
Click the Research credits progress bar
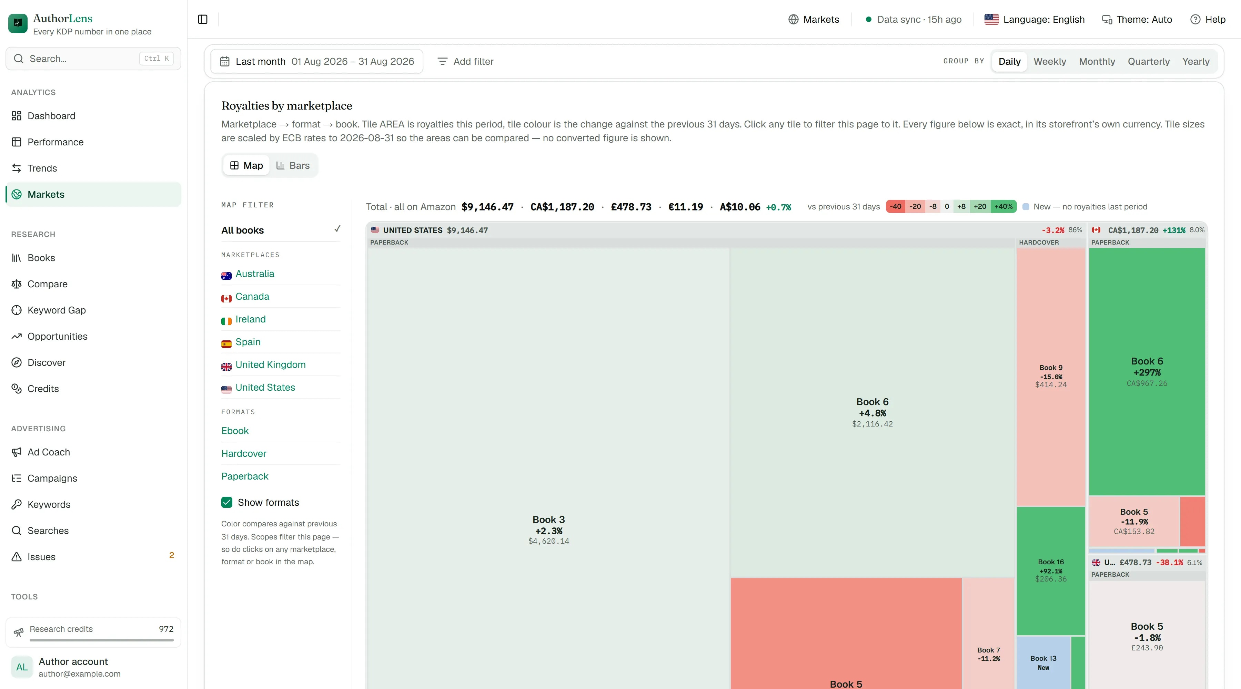pos(102,640)
